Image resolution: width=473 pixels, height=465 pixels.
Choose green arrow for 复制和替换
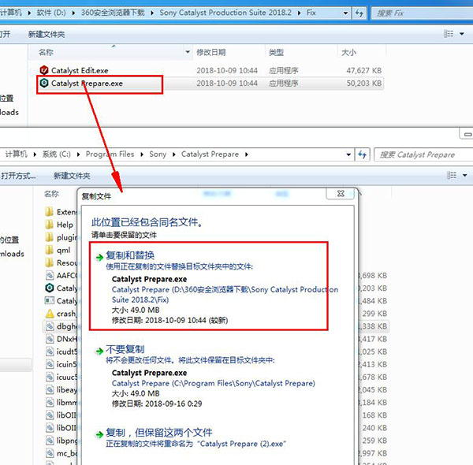pyautogui.click(x=99, y=257)
